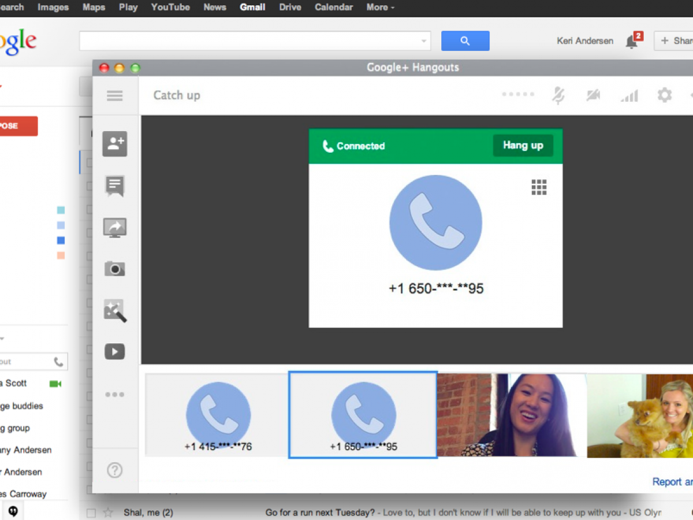Toggle the microphone mute
Image resolution: width=693 pixels, height=520 pixels.
(x=558, y=95)
